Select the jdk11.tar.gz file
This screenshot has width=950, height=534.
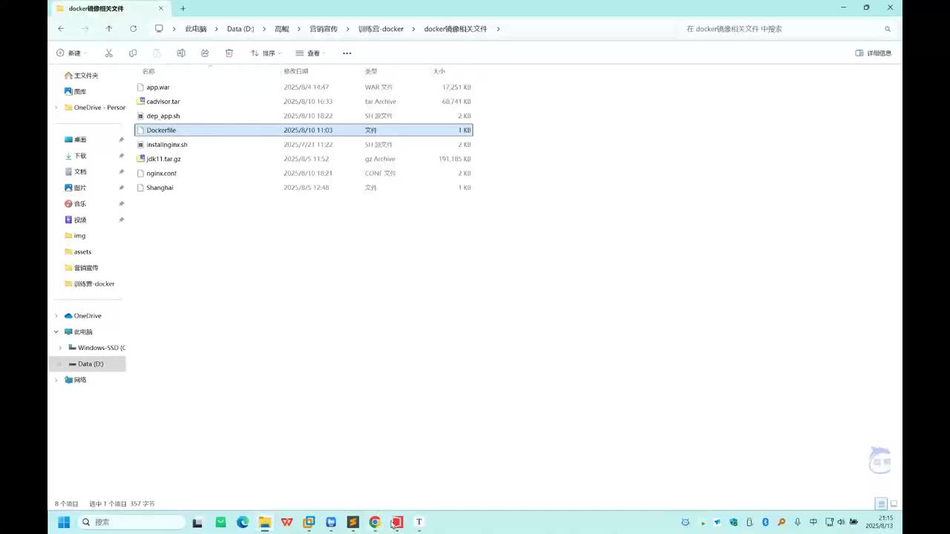point(304,159)
